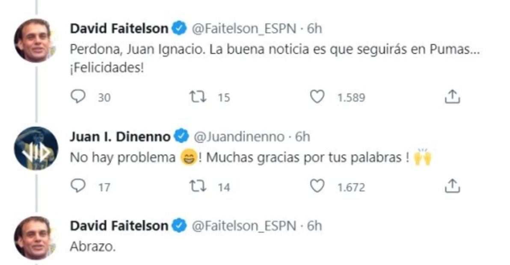
Task: Open Faitelson's avatar next to 'Abrazo.' tweet
Action: 35,238
